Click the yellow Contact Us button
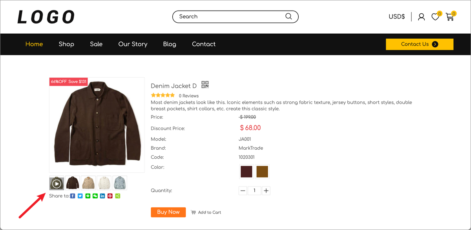This screenshot has width=471, height=230. coord(419,44)
